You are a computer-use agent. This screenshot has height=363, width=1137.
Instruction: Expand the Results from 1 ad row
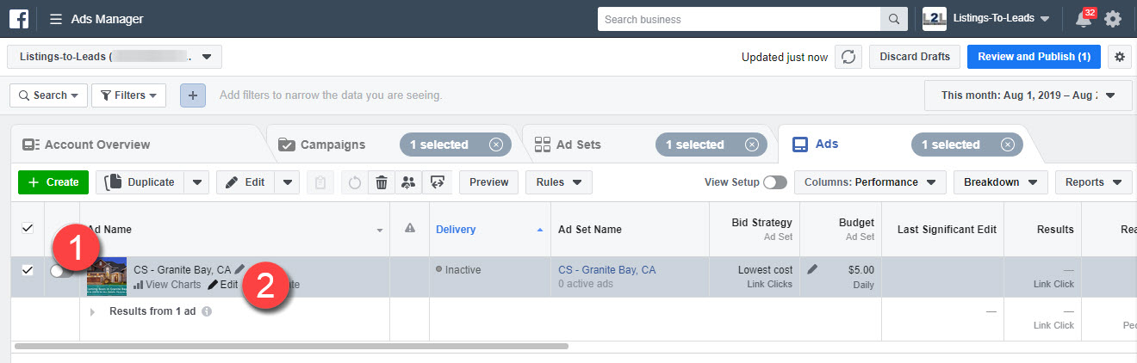pos(93,311)
